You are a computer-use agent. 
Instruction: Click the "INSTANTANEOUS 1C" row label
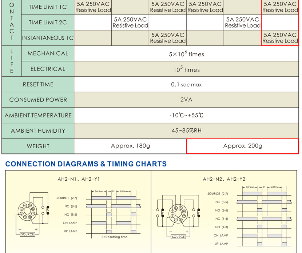(x=48, y=38)
